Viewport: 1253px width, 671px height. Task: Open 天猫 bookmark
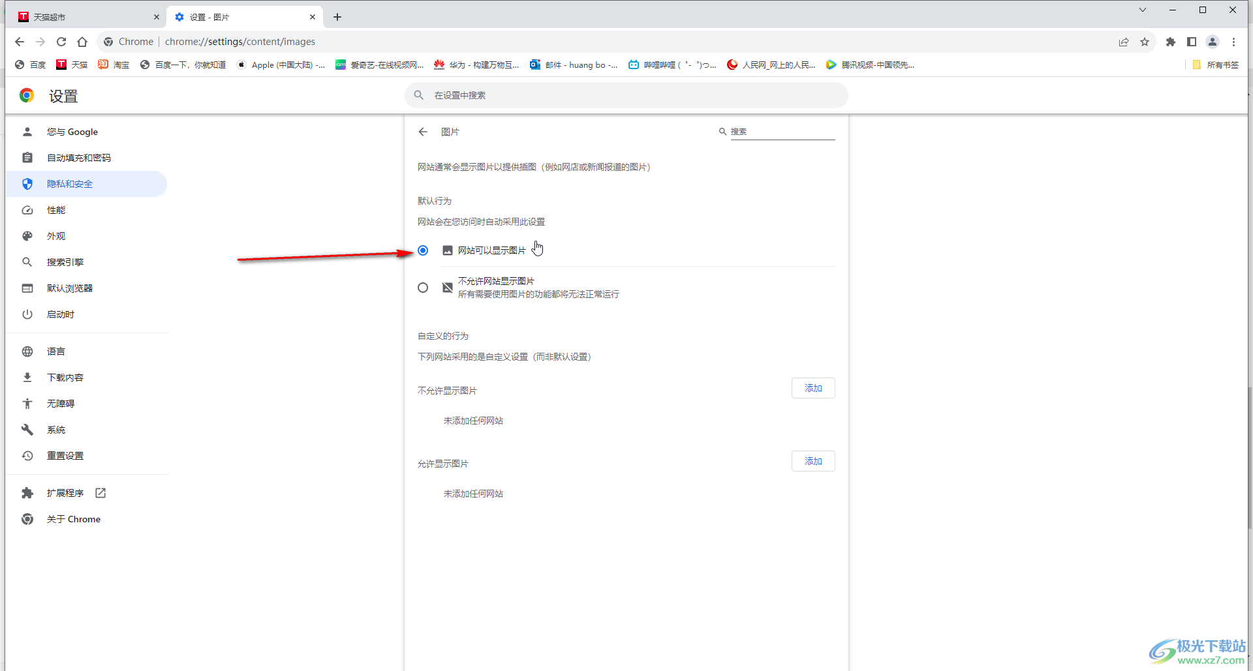tap(72, 65)
